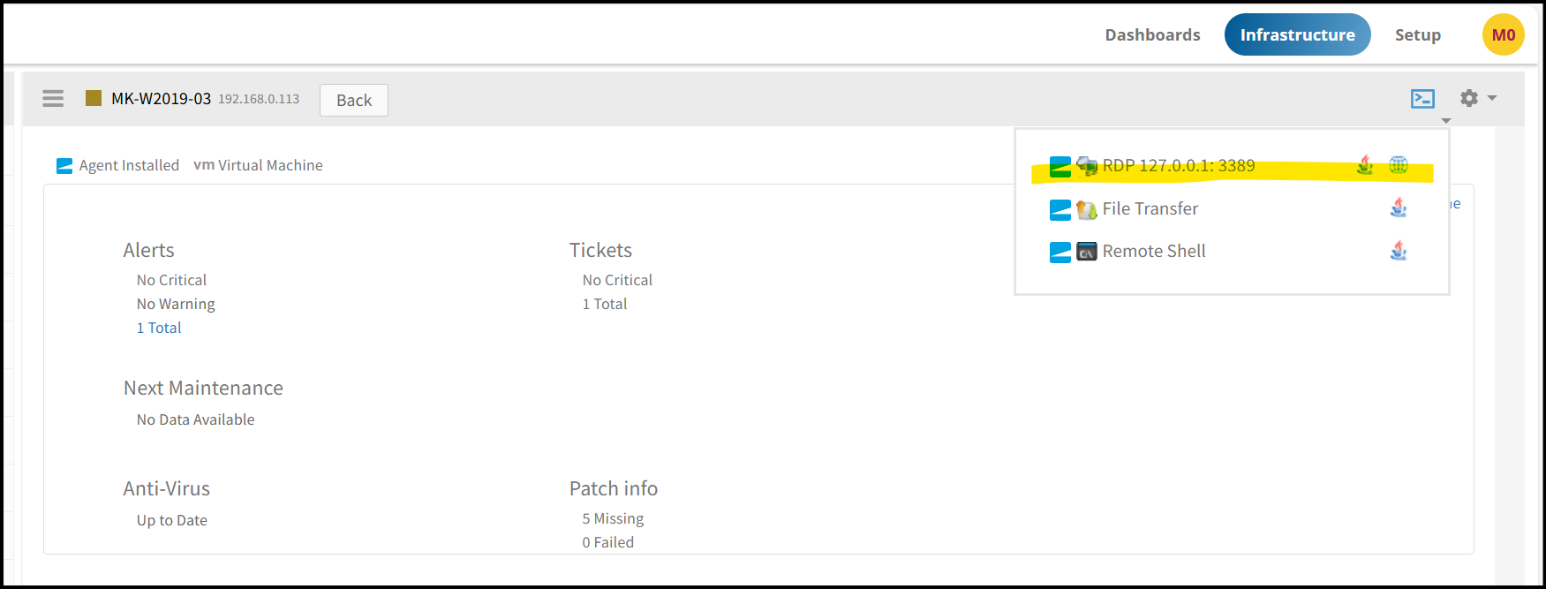
Task: Click Java icon for File Transfer
Action: tap(1399, 208)
